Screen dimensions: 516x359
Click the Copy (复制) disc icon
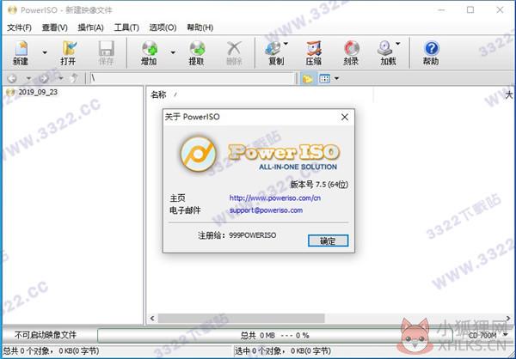click(273, 49)
